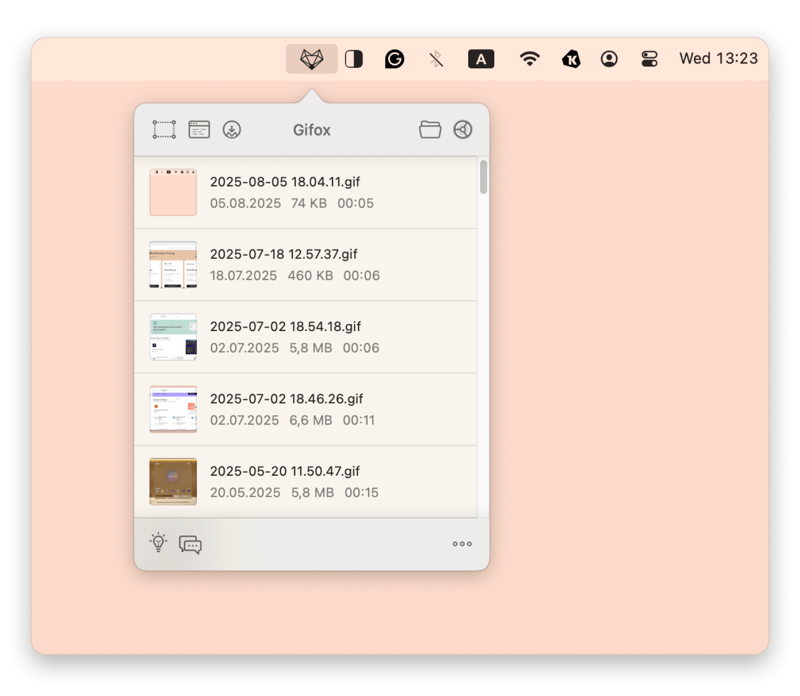Click the date 18.07.2025

pos(244,276)
